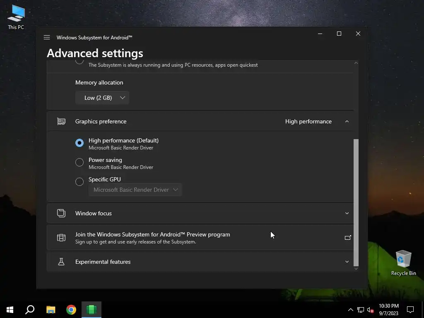The height and width of the screenshot is (318, 424).
Task: Open Microsoft Basic Render Driver GPU dropdown
Action: 135,190
